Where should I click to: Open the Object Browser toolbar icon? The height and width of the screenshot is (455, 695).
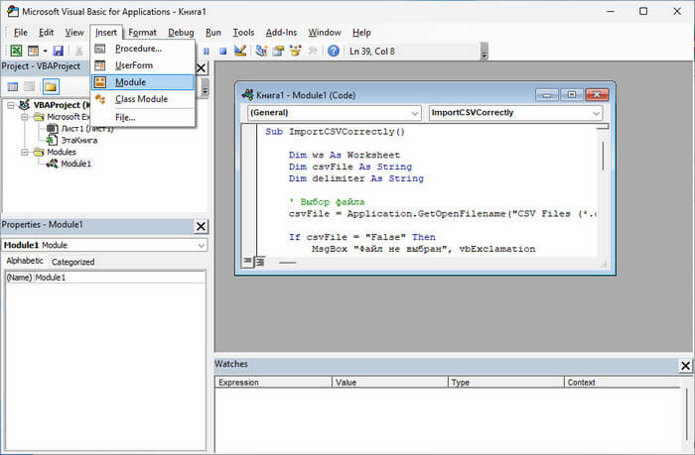point(295,51)
